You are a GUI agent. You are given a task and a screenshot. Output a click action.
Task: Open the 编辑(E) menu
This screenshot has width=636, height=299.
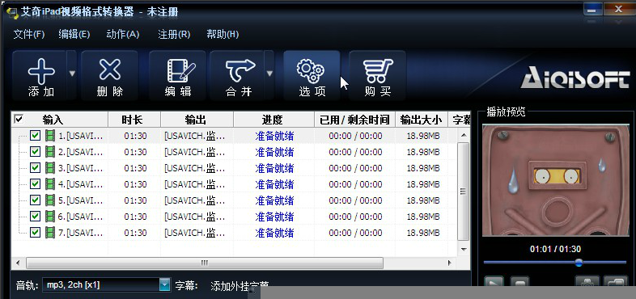pyautogui.click(x=74, y=35)
